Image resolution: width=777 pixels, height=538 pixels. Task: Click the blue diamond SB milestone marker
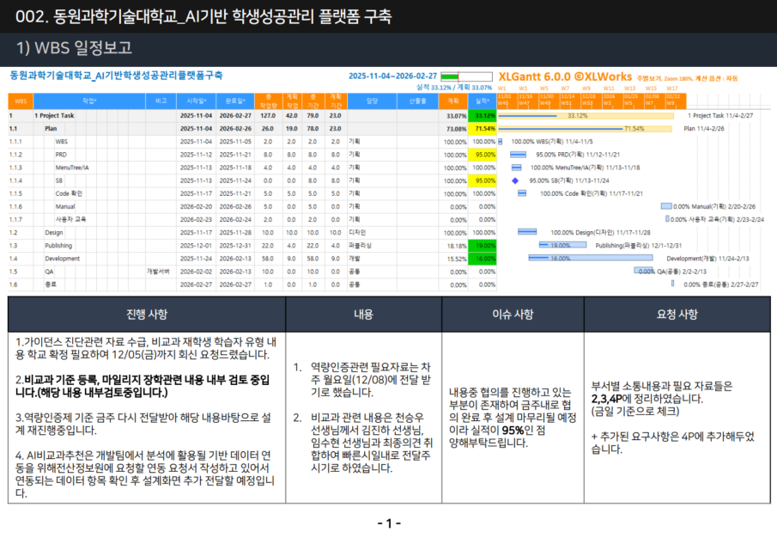pyautogui.click(x=515, y=181)
